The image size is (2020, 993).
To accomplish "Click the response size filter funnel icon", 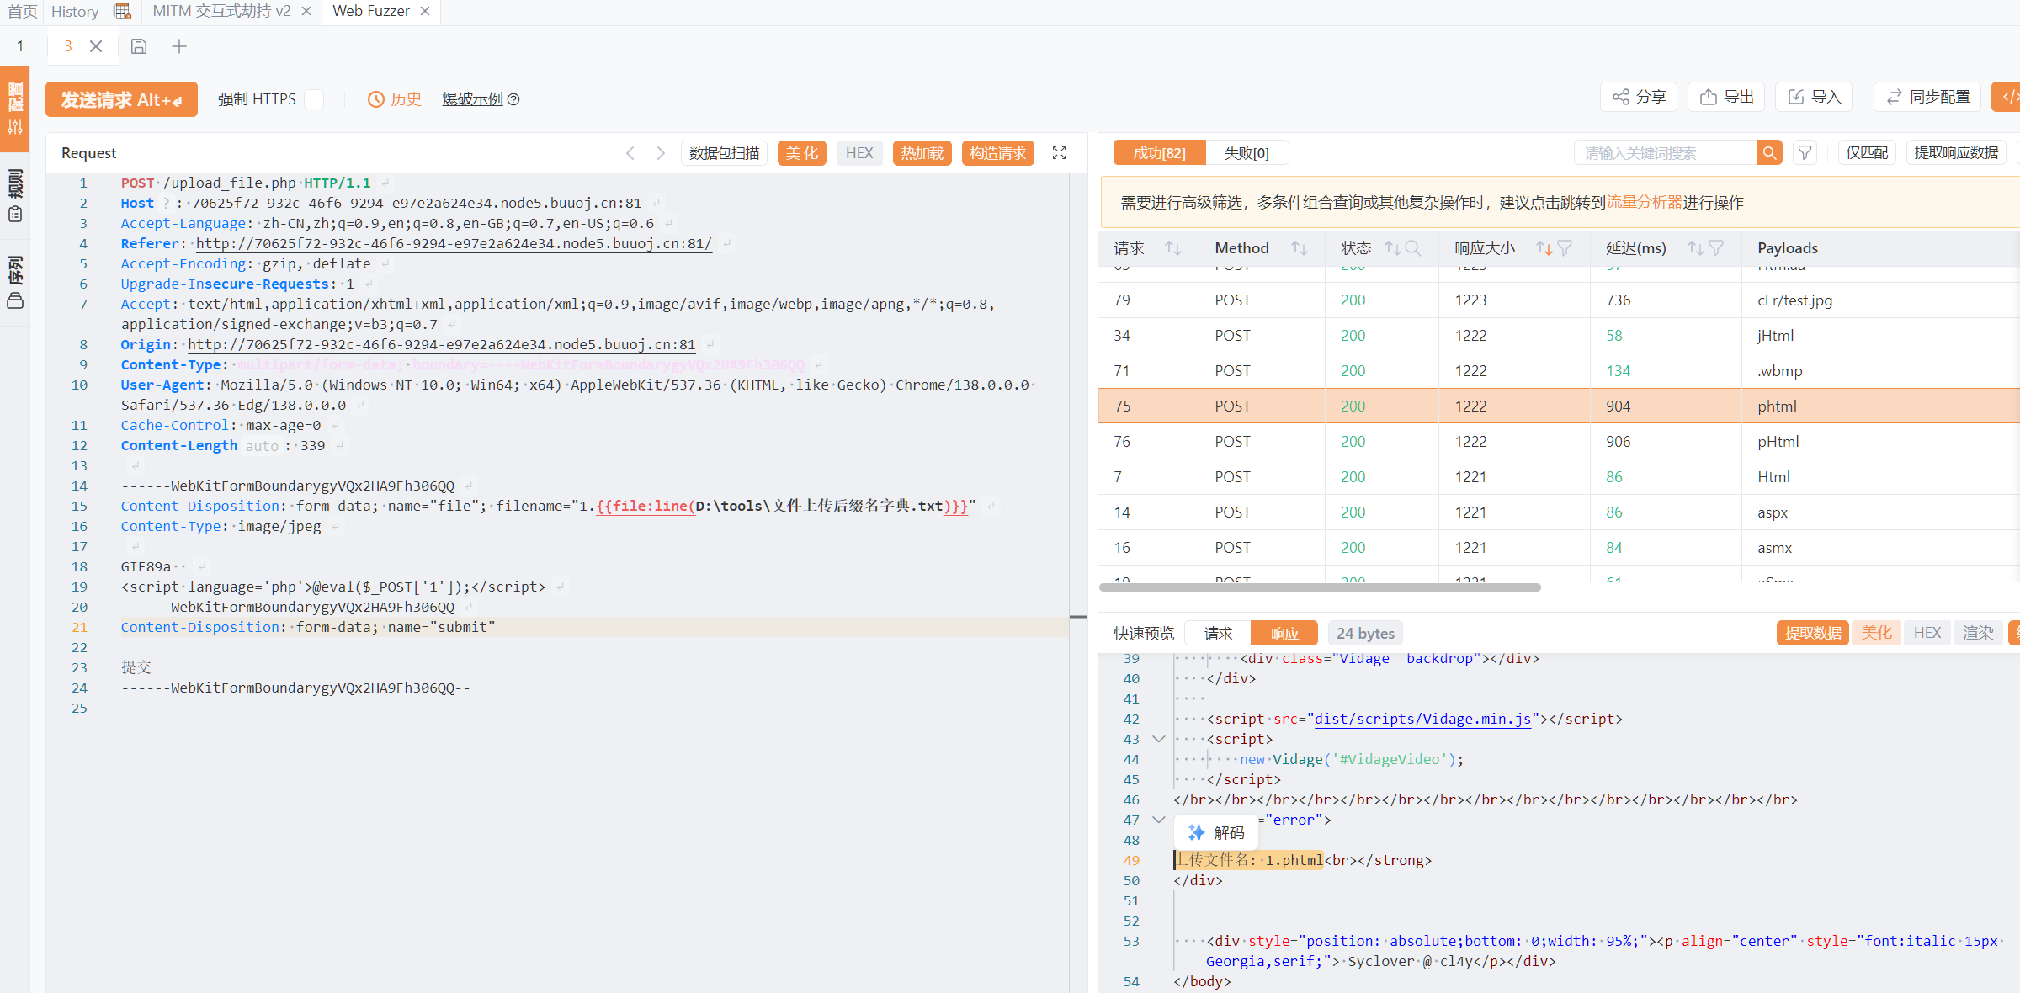I will point(1565,248).
